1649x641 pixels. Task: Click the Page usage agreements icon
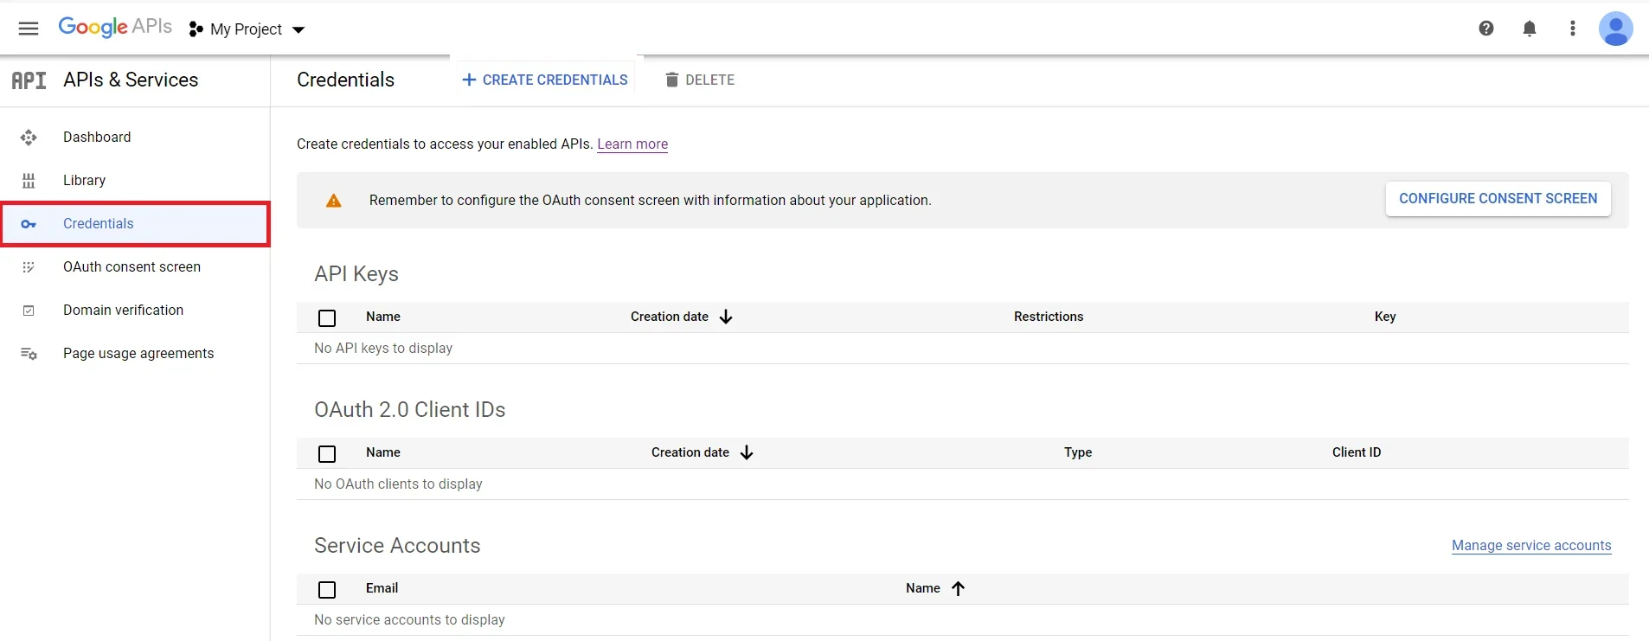point(29,354)
